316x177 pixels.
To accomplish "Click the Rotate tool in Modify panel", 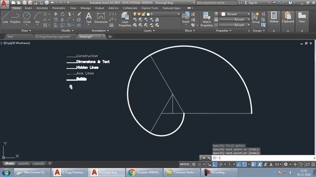I will click(63, 14).
